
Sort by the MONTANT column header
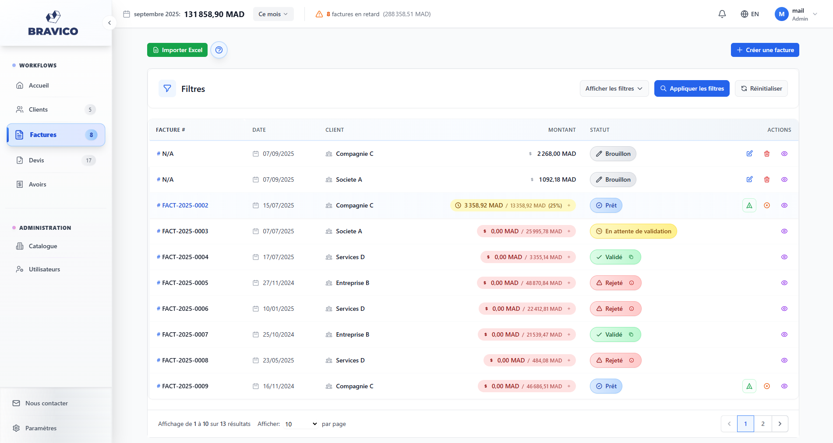point(562,130)
